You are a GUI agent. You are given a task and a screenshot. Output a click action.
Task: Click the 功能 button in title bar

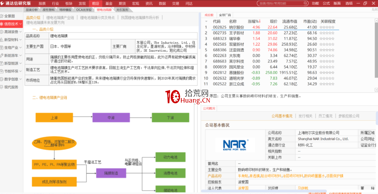pos(315,3)
